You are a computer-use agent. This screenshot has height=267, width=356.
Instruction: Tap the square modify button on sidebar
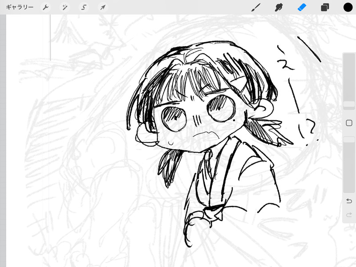(349, 123)
